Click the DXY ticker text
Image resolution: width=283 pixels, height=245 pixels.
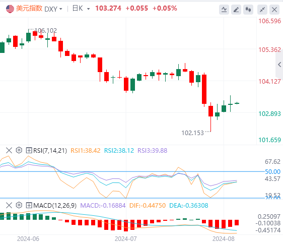pyautogui.click(x=51, y=9)
